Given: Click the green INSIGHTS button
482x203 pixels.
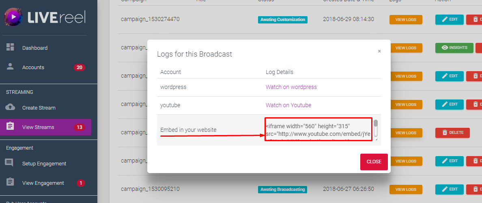Looking at the screenshot, I should [454, 48].
